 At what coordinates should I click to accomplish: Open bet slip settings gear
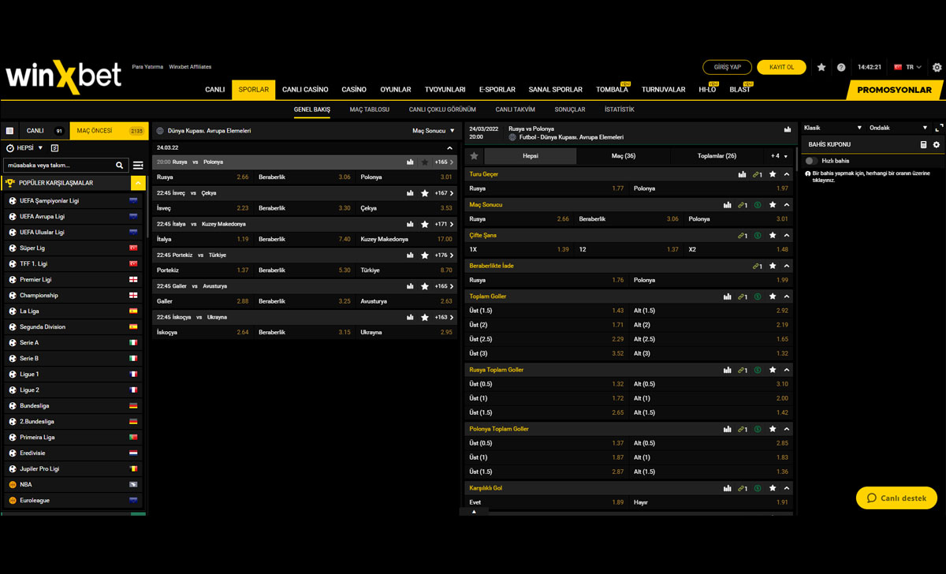coord(937,145)
